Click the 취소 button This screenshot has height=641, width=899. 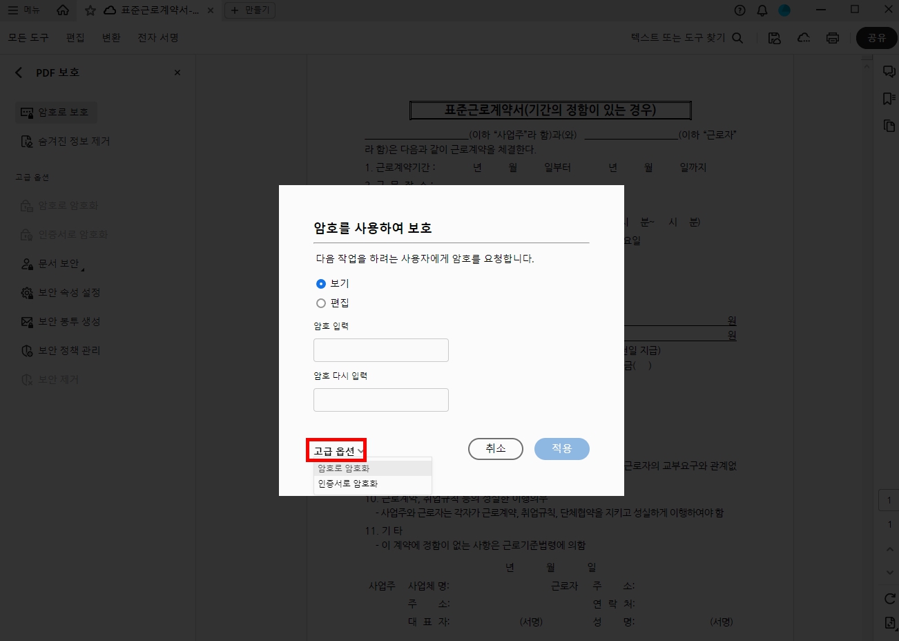pyautogui.click(x=496, y=449)
